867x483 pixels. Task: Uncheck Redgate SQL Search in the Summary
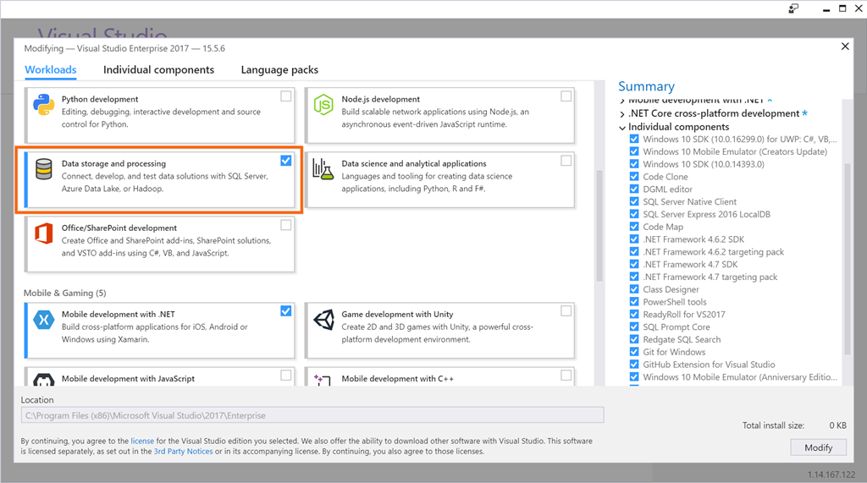[634, 339]
